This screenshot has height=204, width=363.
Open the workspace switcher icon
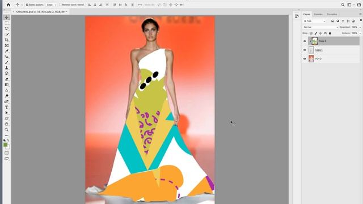[x=349, y=5]
